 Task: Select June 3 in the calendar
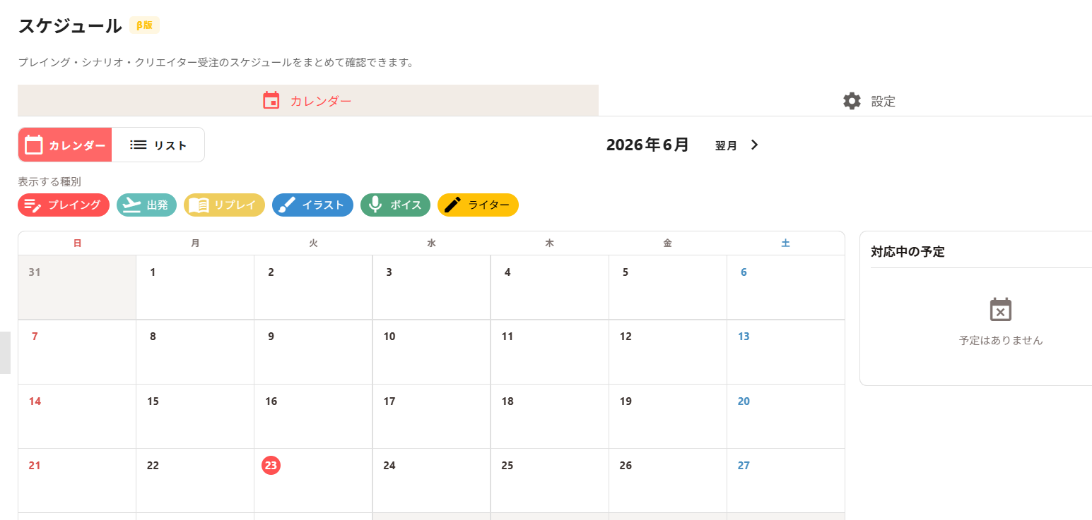[432, 287]
